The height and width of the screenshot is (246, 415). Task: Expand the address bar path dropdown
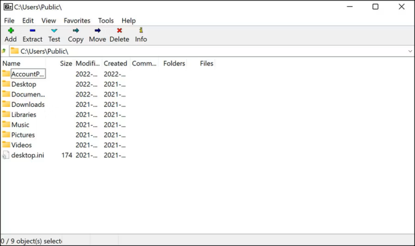pyautogui.click(x=410, y=51)
